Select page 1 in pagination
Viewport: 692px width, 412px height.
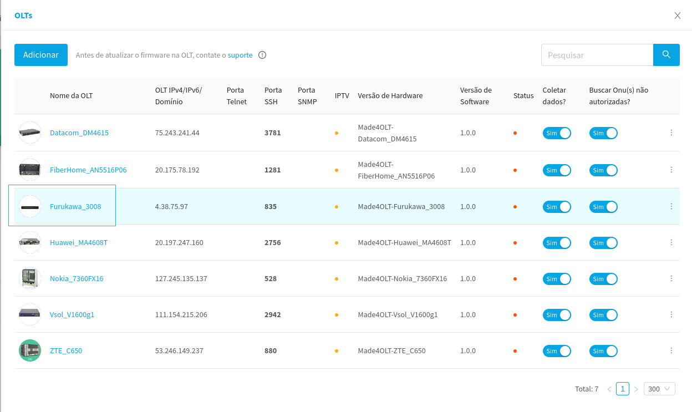[622, 389]
